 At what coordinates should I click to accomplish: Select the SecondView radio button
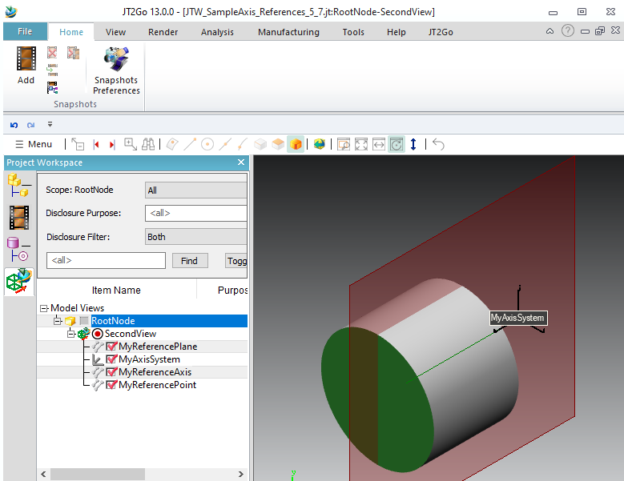[x=98, y=334]
